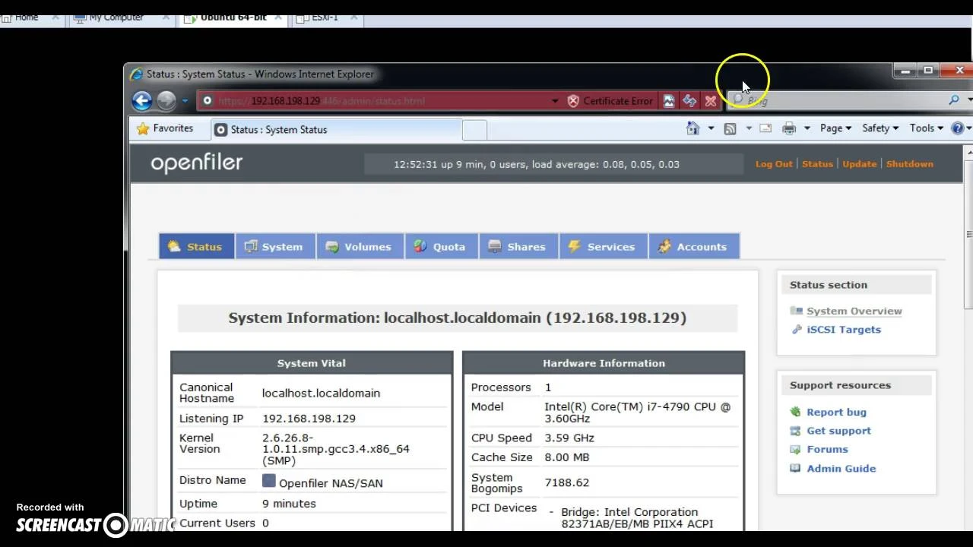Click the Bing search input field
Viewport: 973px width, 547px height.
point(840,100)
